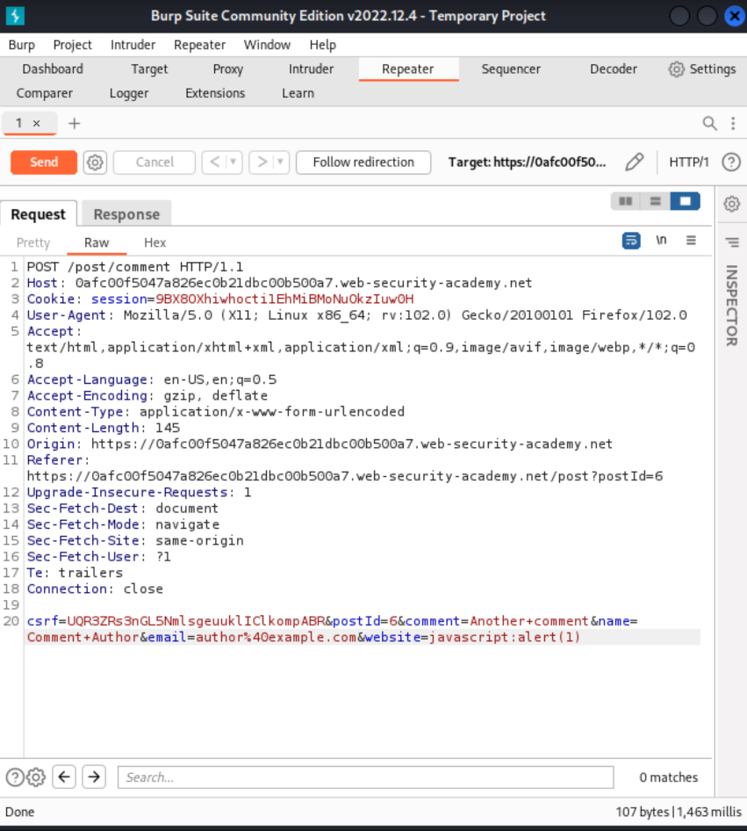Open the forward history dropdown arrow
Viewport: 747px width, 831px height.
click(x=280, y=163)
